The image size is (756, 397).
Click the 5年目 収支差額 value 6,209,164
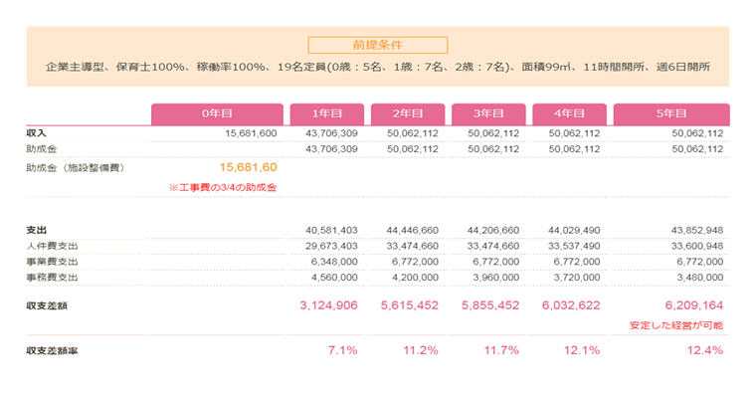pos(694,305)
